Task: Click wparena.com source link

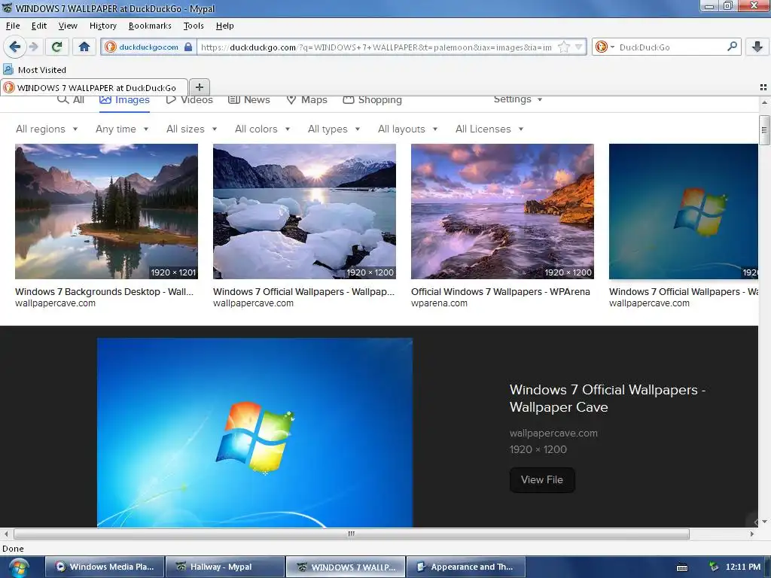Action: tap(439, 303)
